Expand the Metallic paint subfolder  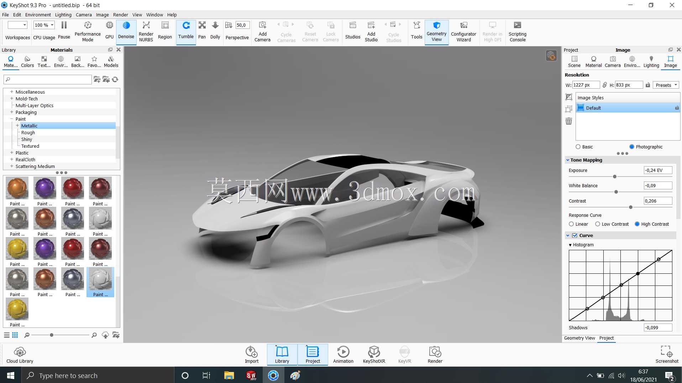click(17, 126)
